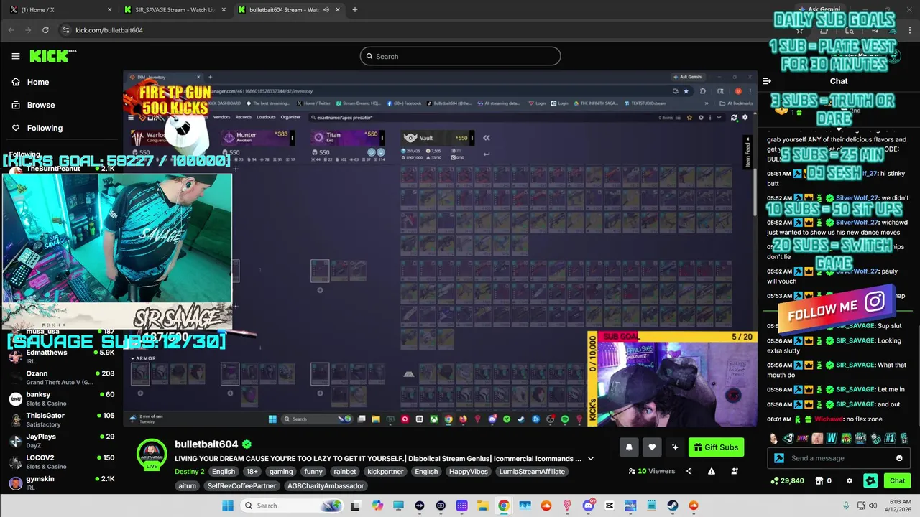This screenshot has width=920, height=517.
Task: Open the user icon beside report
Action: pyautogui.click(x=735, y=471)
